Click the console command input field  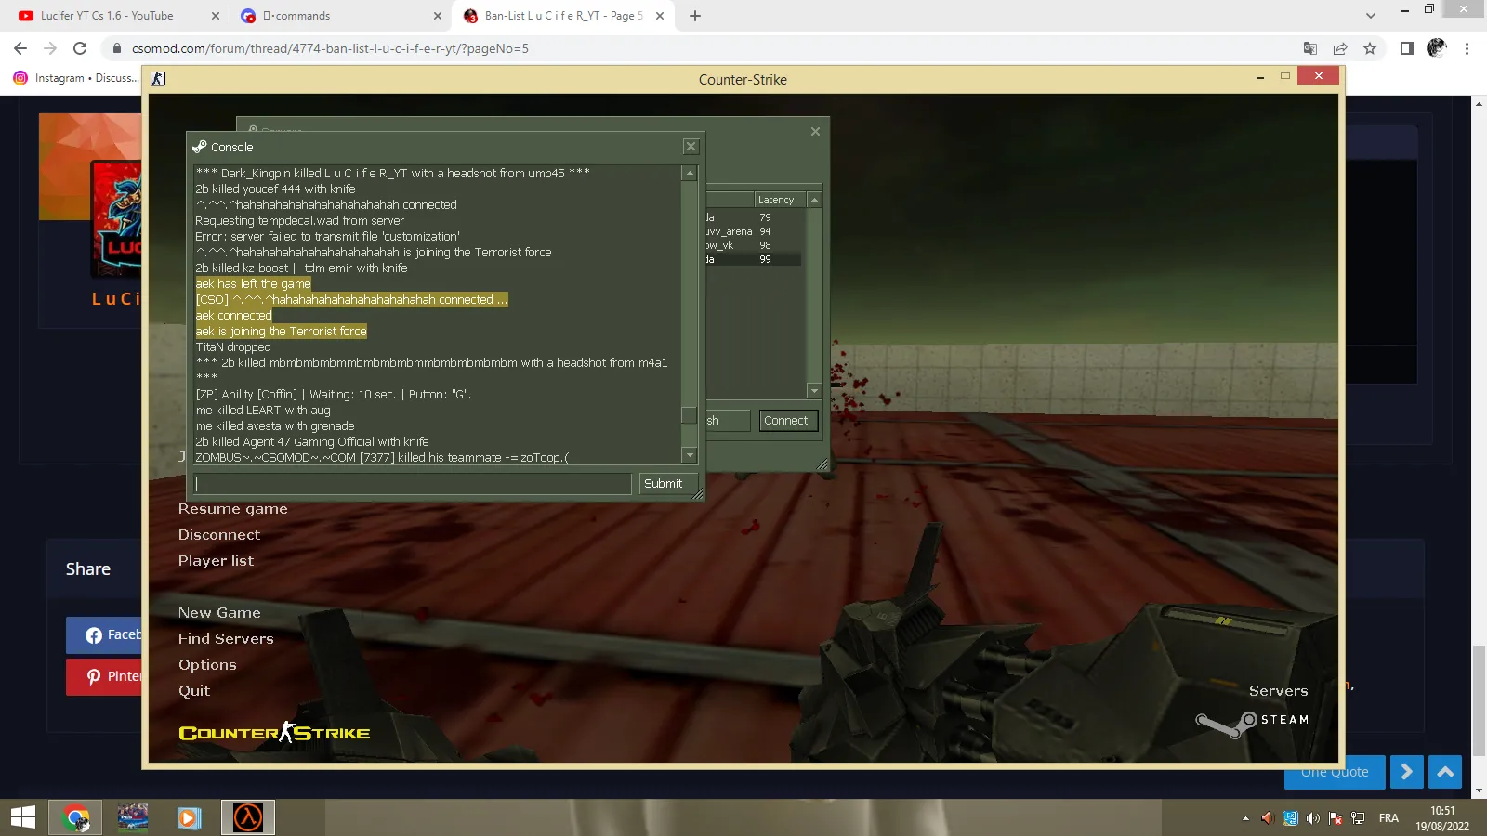[413, 484]
